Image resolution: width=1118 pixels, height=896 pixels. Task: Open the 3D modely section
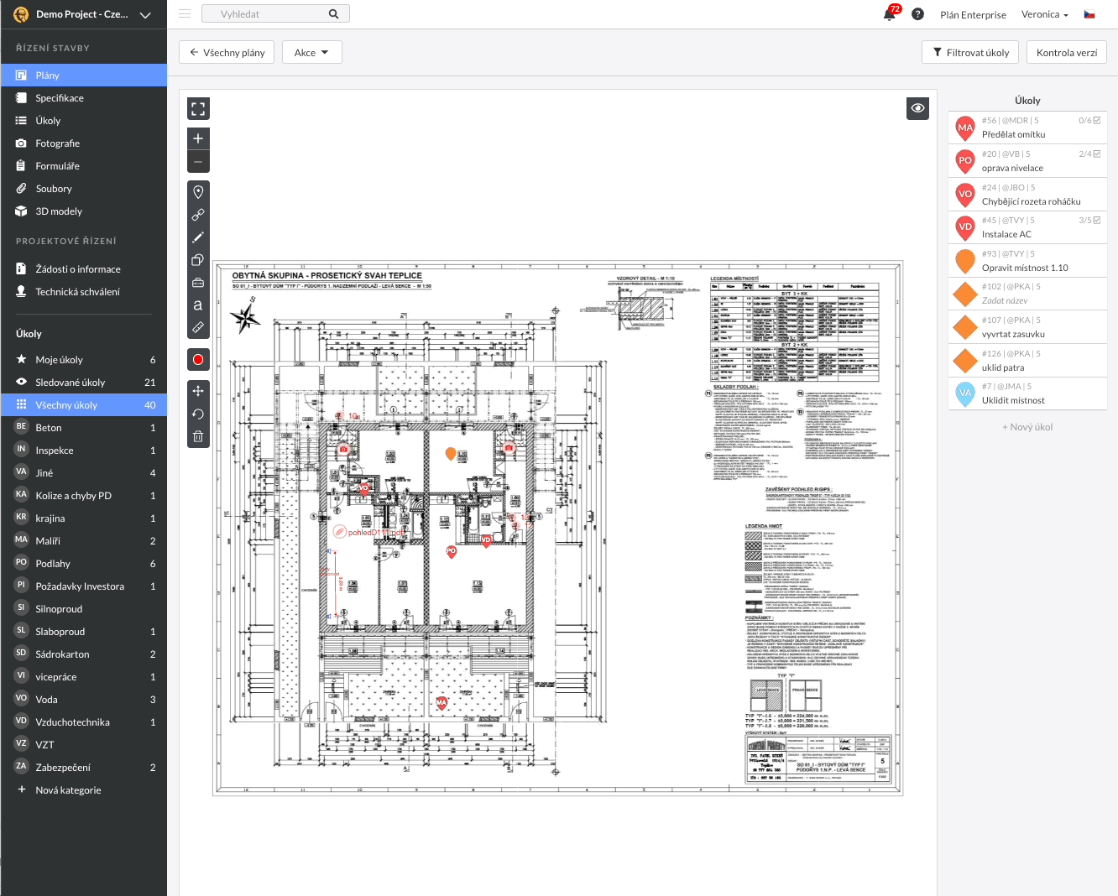click(60, 211)
